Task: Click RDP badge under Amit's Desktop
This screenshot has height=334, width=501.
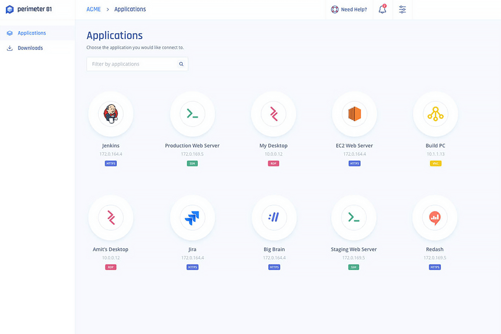Action: click(x=111, y=267)
